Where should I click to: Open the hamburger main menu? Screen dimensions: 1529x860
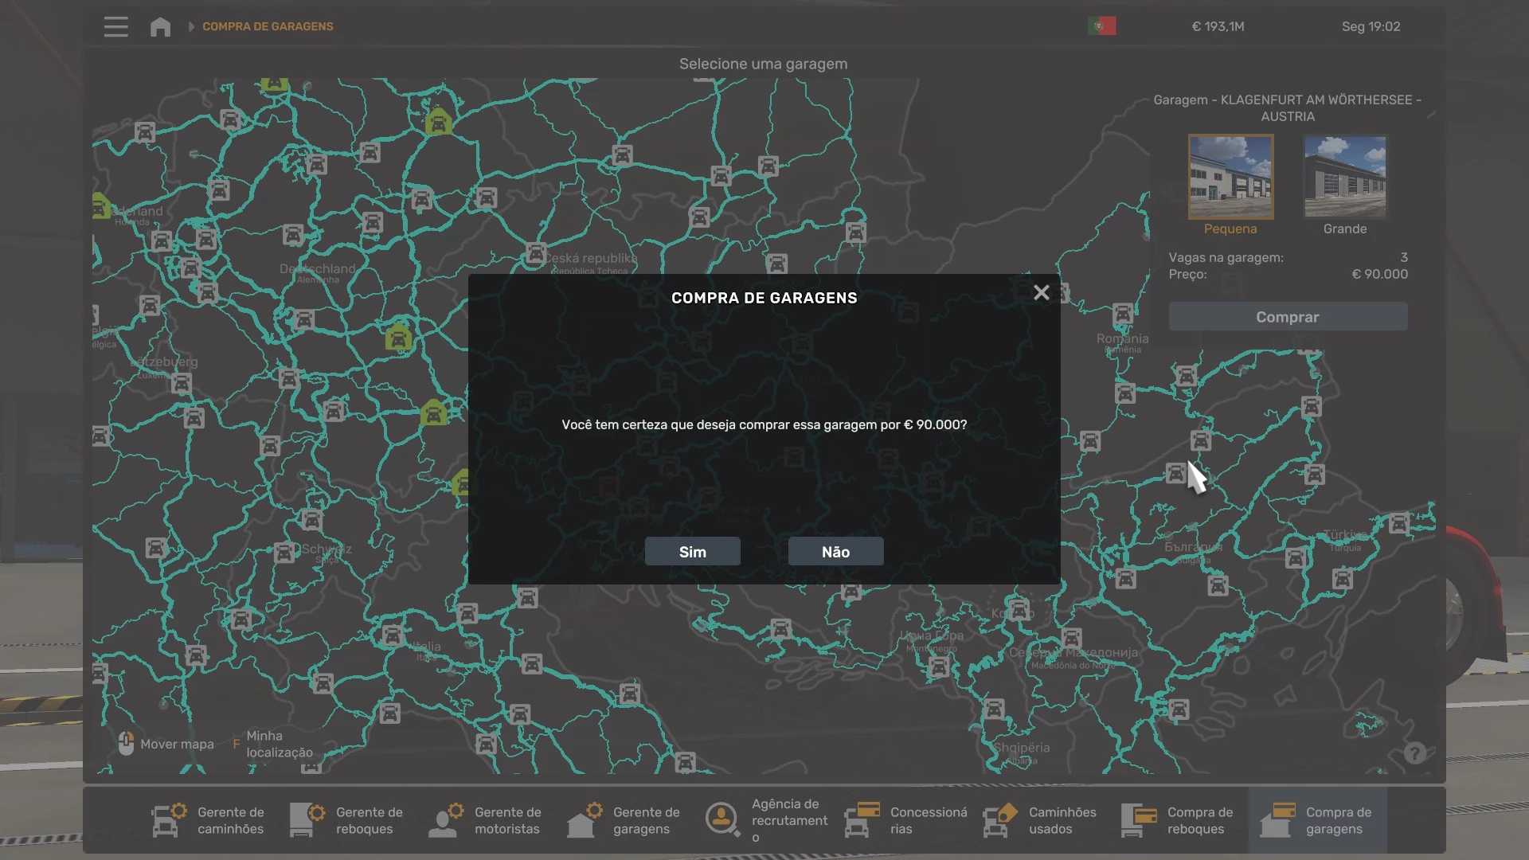(x=115, y=26)
